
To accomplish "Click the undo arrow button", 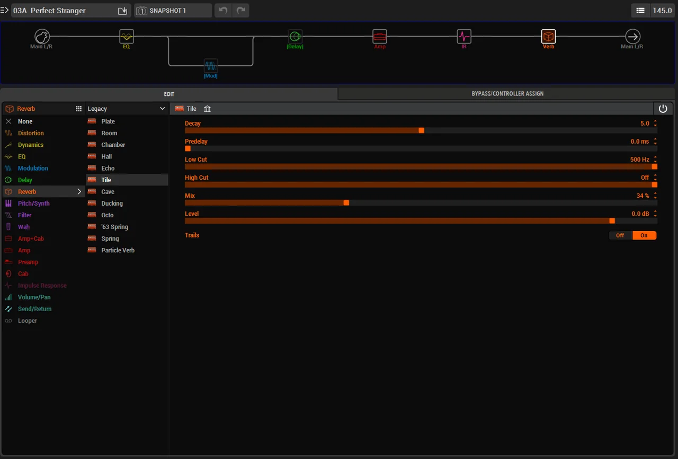I will click(223, 11).
